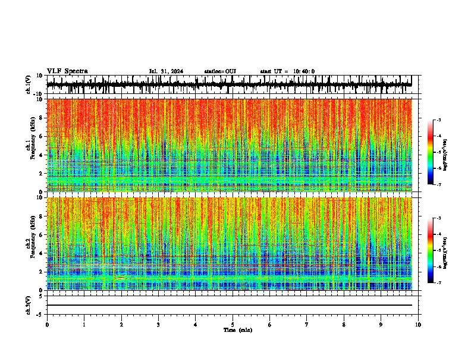Click the log(PSD) label beside ch.1 colorbar
Image resolution: width=471 pixels, height=364 pixels.
[x=445, y=155]
